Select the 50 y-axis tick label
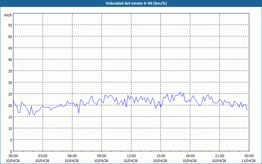 coord(10,36)
